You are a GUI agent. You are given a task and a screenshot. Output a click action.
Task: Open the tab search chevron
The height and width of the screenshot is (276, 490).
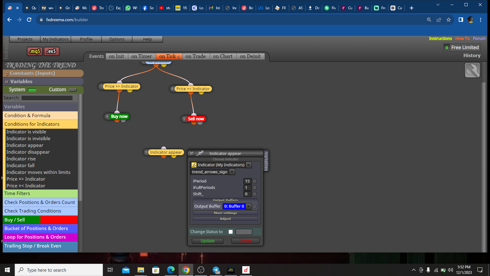(x=438, y=5)
